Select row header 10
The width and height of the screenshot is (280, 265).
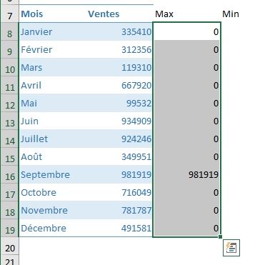pyautogui.click(x=9, y=67)
